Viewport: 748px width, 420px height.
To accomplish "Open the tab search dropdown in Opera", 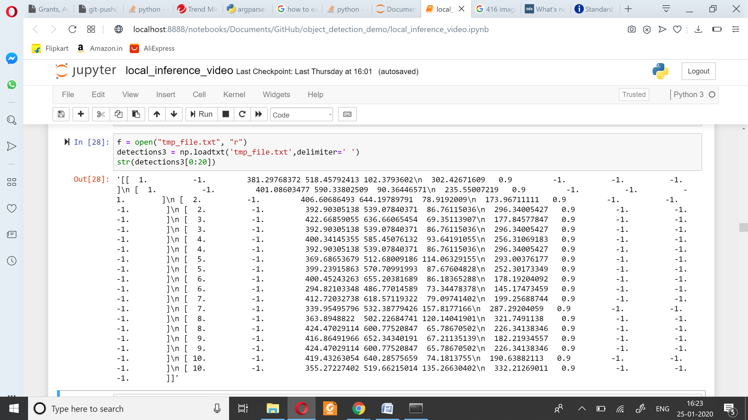I will coord(666,9).
